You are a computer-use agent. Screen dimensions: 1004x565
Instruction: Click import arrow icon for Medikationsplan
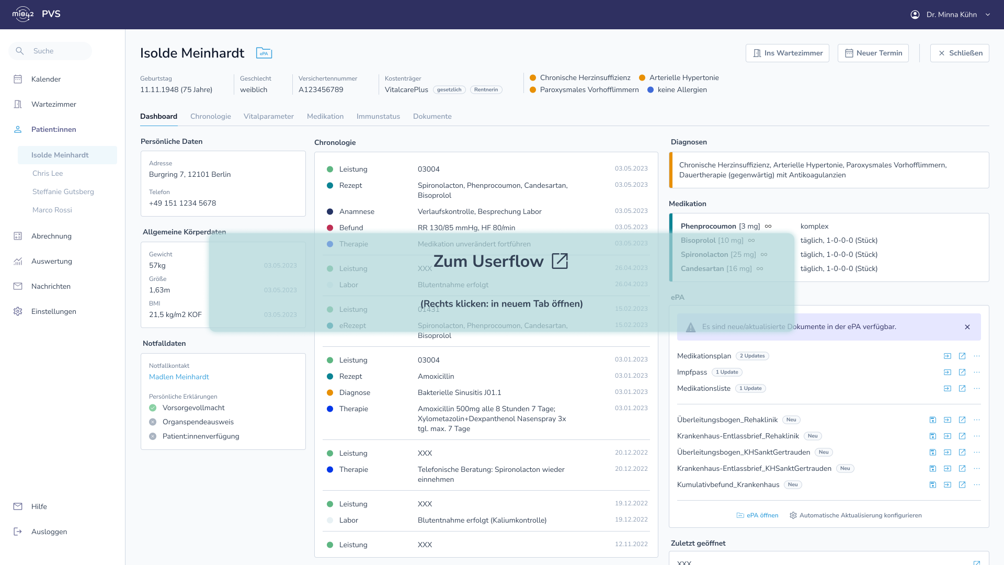(x=947, y=356)
